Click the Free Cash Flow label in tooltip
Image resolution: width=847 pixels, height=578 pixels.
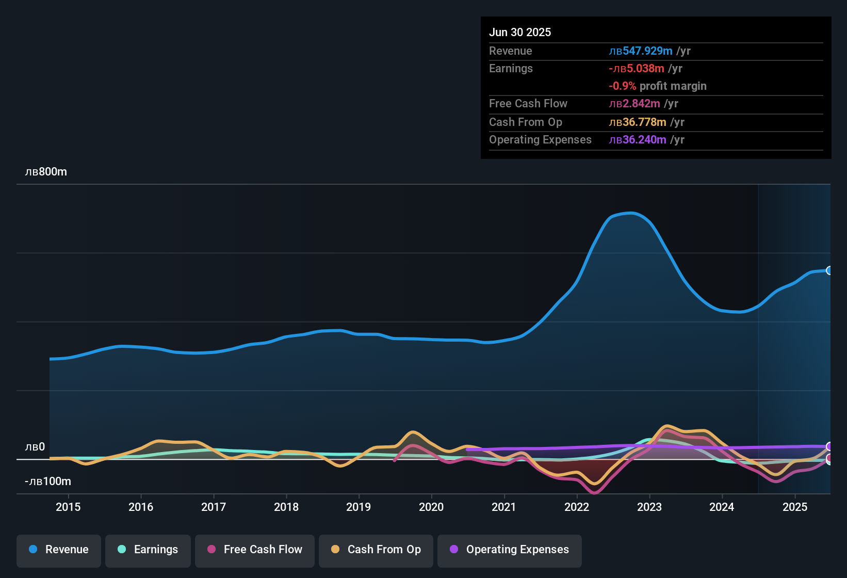(528, 103)
